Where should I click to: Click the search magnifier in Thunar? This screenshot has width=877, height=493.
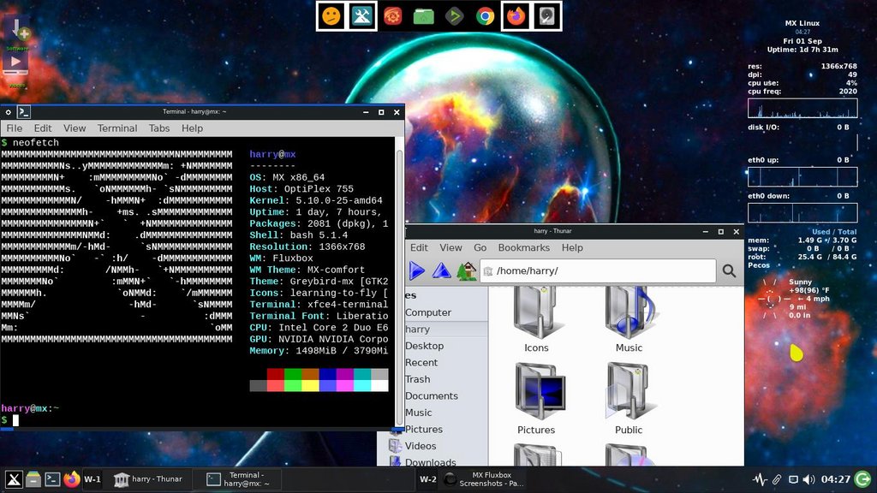[729, 270]
